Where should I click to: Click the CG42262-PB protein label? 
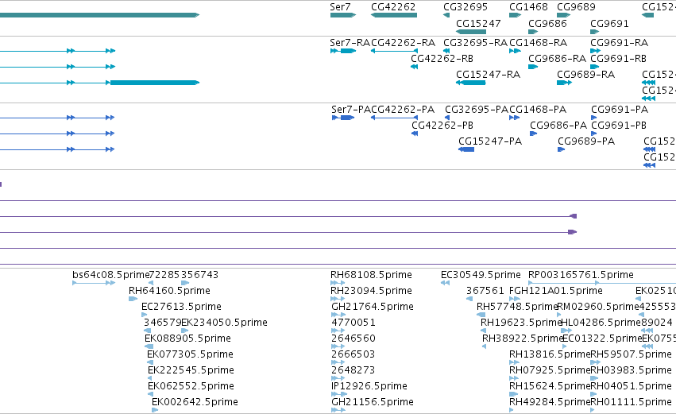442,126
